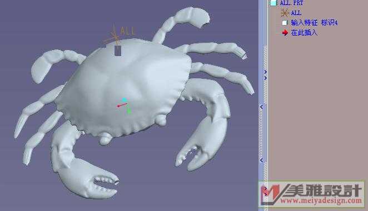Click the red arrow icon next to 在此插入
The height and width of the screenshot is (211, 368).
tap(285, 33)
